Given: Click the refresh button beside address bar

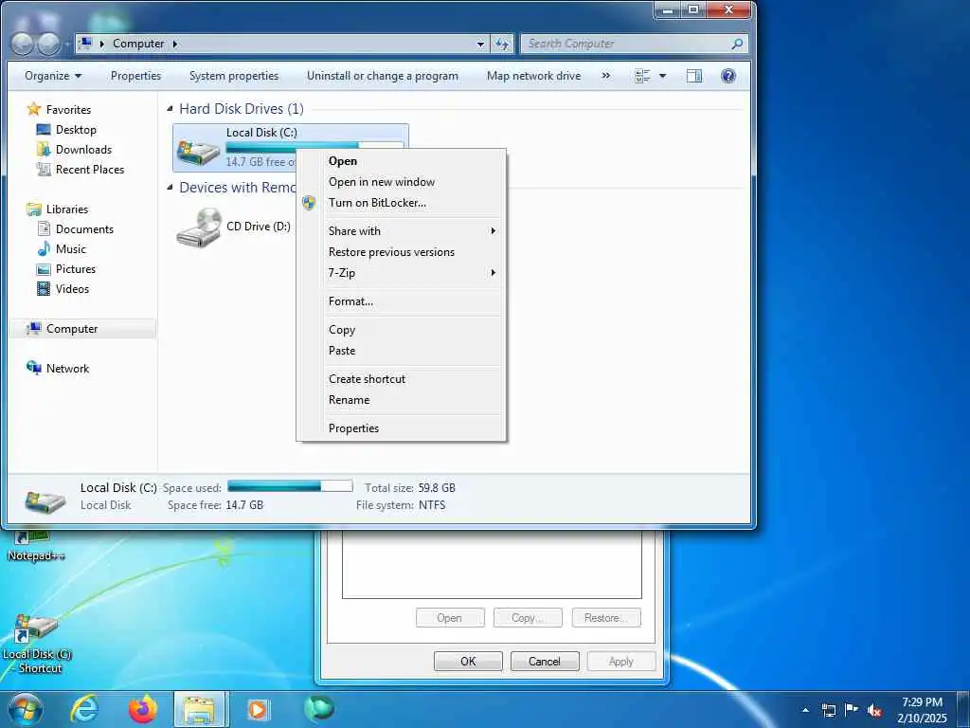Looking at the screenshot, I should [x=502, y=44].
